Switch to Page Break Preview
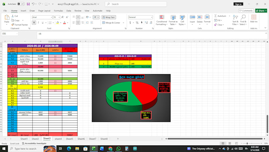The width and height of the screenshot is (269, 152). coord(237,143)
